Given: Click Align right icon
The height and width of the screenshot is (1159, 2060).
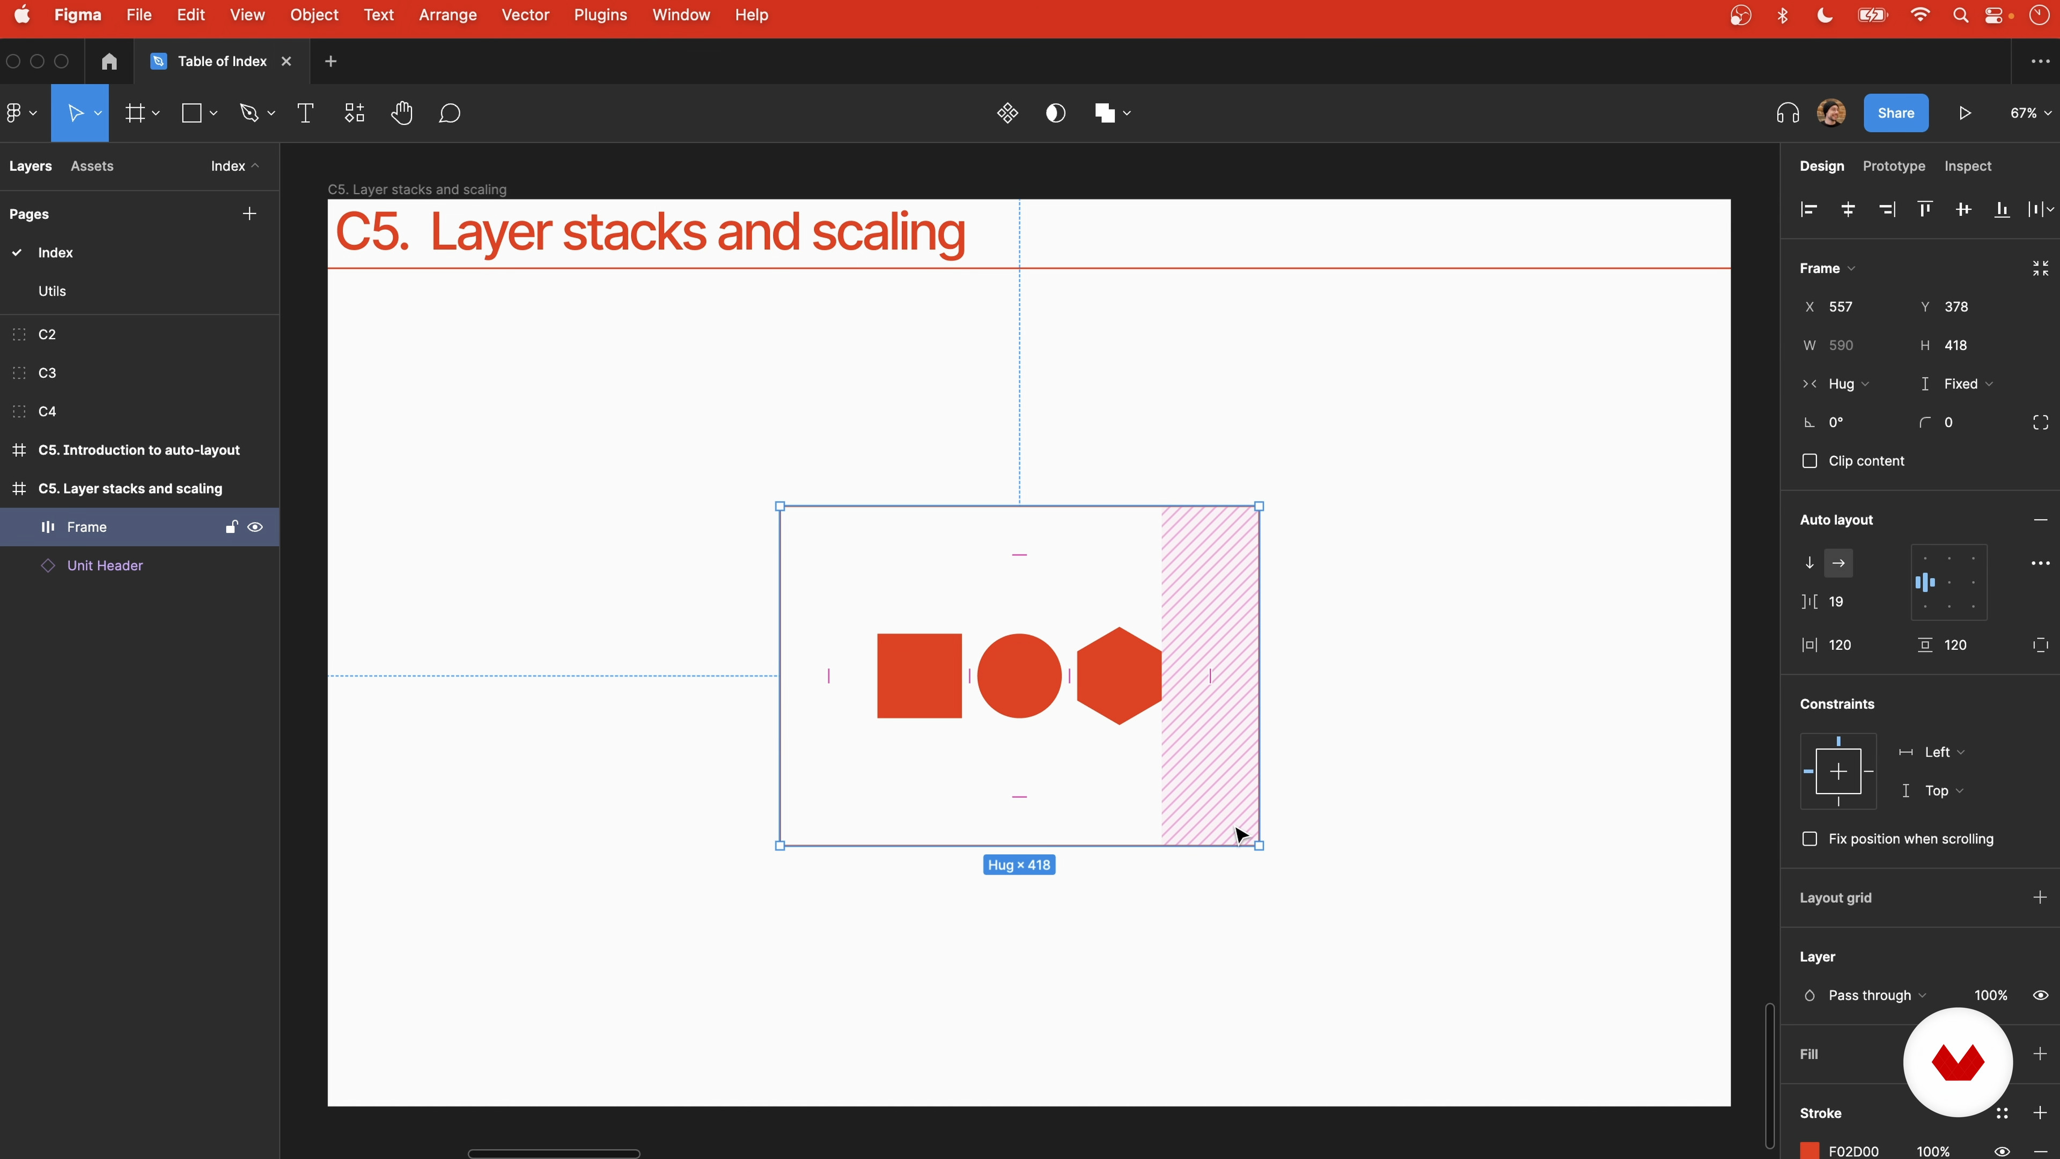Looking at the screenshot, I should click(x=1887, y=210).
